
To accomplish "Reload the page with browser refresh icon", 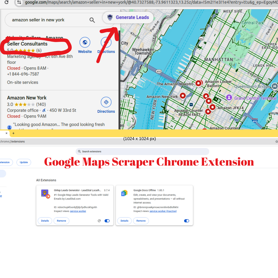I will 7,2.
